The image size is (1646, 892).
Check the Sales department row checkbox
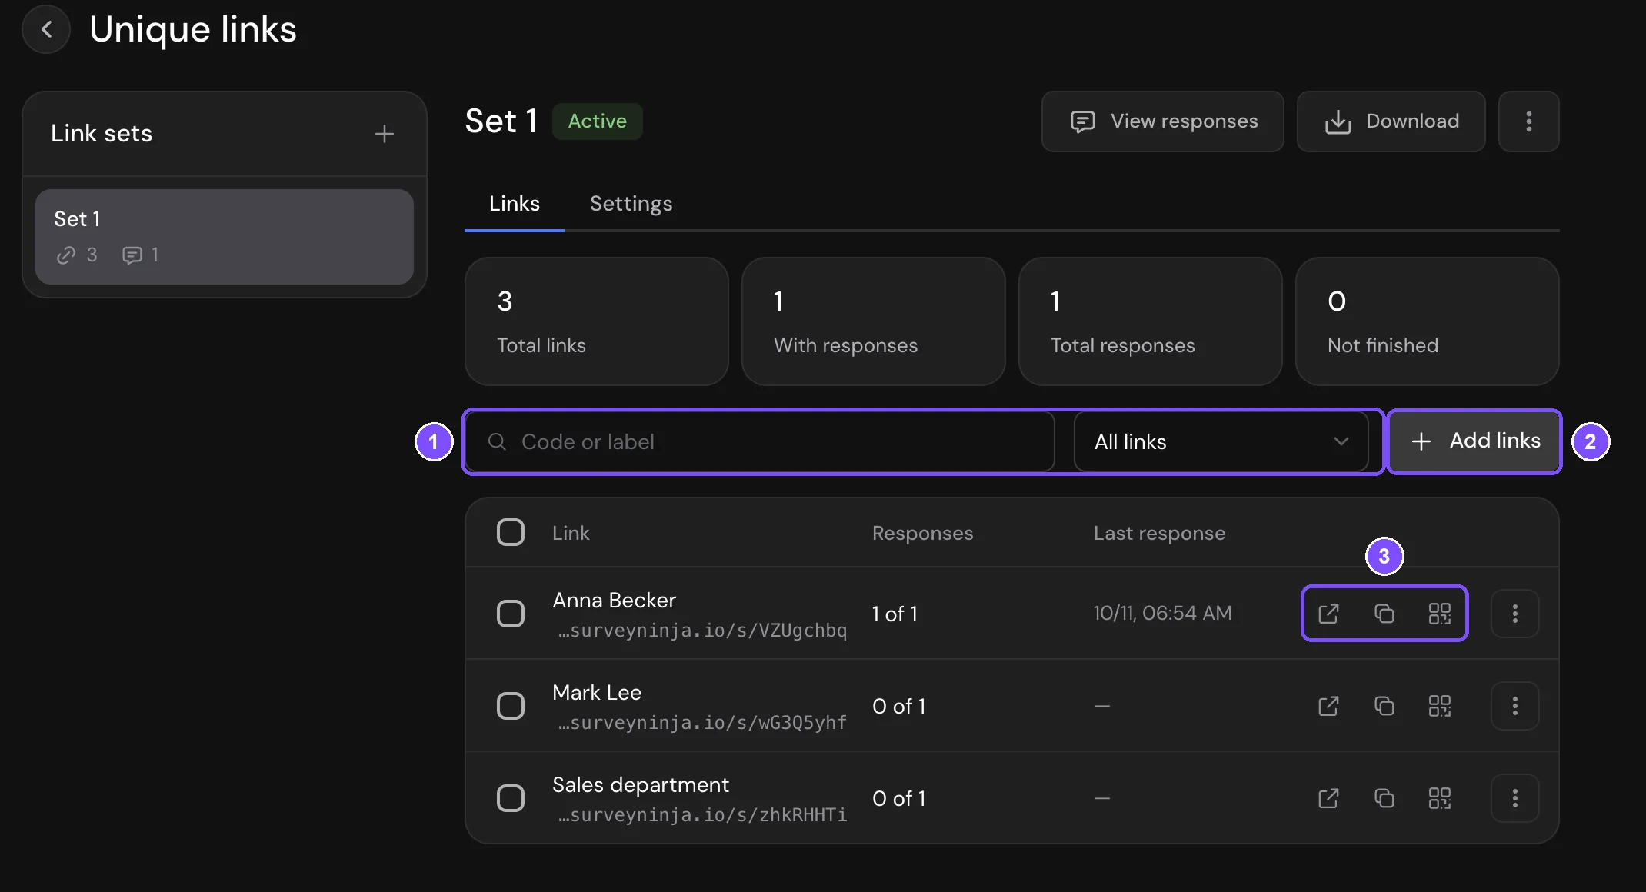511,798
